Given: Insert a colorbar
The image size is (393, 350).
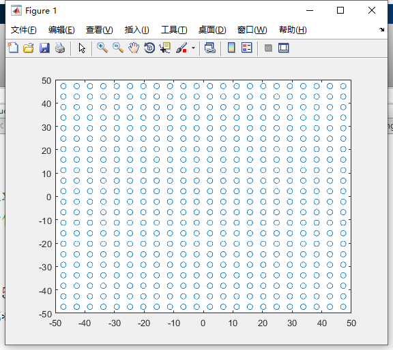Looking at the screenshot, I should pos(231,48).
